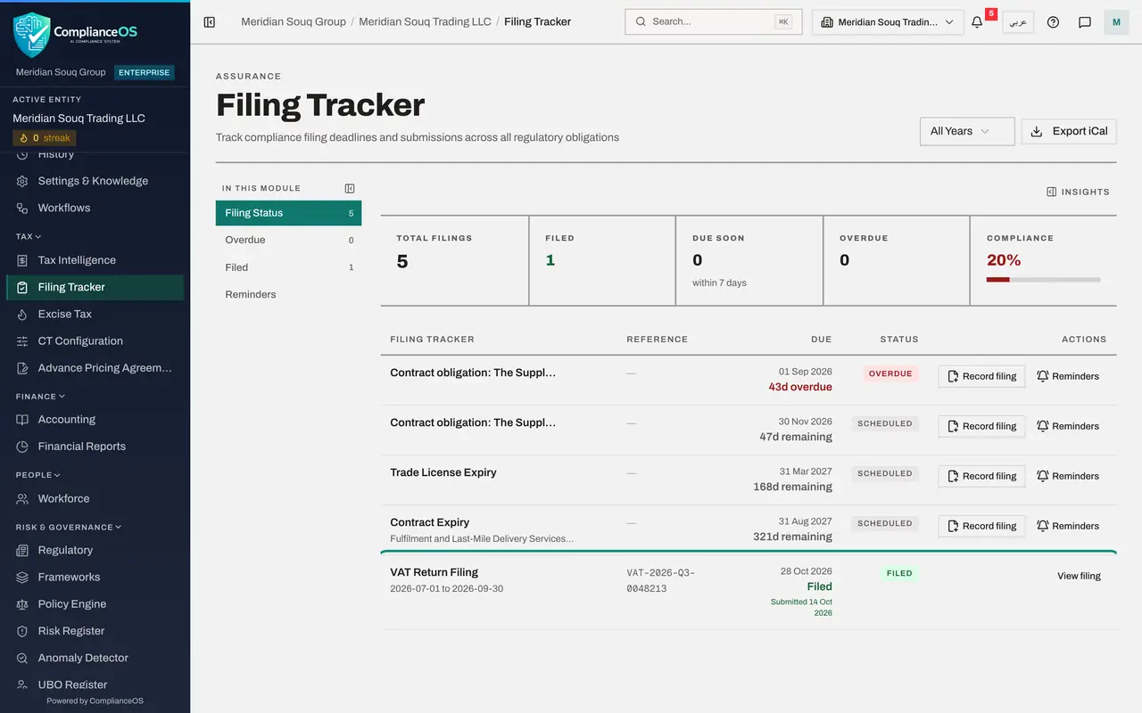
Task: Open Financial Reports
Action: click(x=95, y=446)
